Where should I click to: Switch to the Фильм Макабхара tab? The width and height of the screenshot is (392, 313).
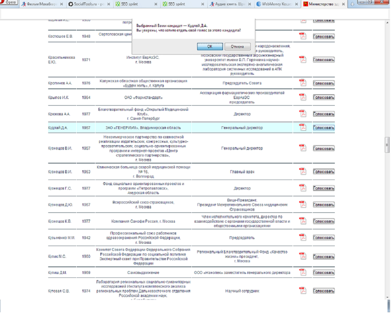coord(42,4)
